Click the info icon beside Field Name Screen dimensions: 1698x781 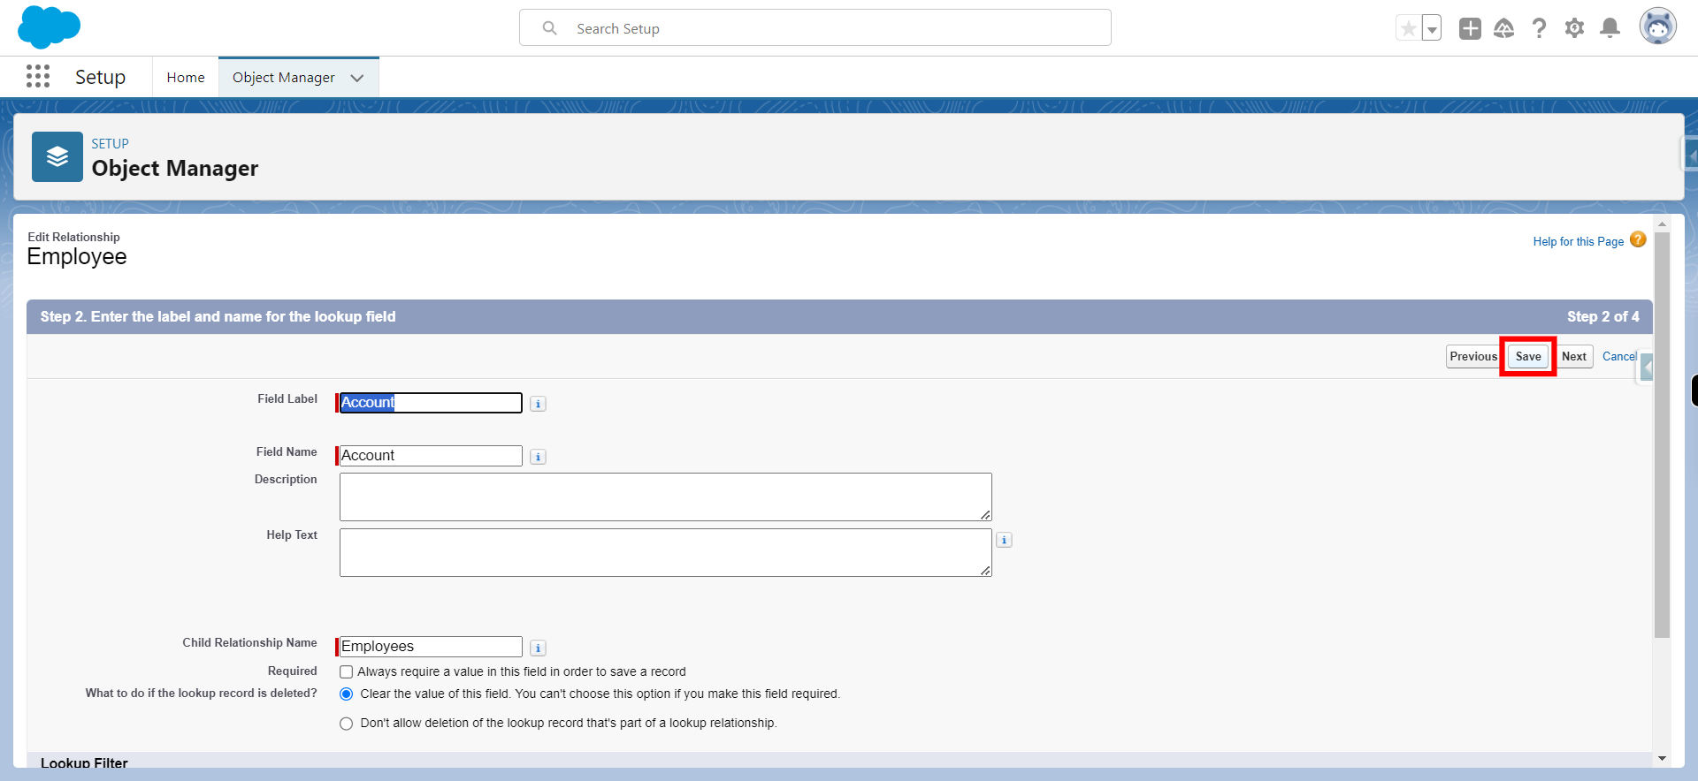click(x=538, y=457)
